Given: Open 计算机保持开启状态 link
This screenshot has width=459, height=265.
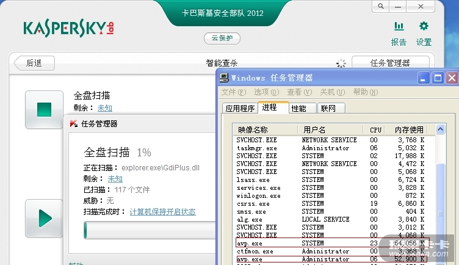Looking at the screenshot, I should click(x=163, y=212).
